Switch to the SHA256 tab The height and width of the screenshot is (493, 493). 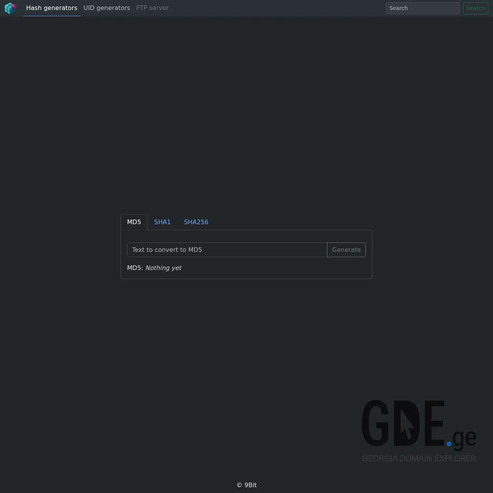[196, 222]
